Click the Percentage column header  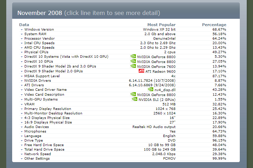(214, 25)
